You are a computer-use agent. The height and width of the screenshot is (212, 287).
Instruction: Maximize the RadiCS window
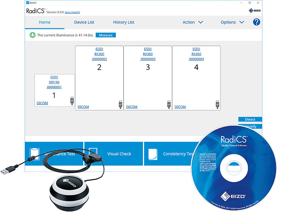click(249, 3)
